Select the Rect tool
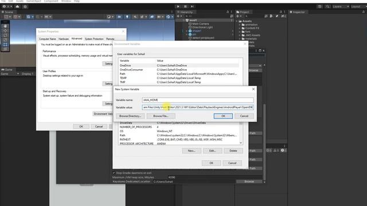Viewport: 367px width, 206px height. [5, 45]
